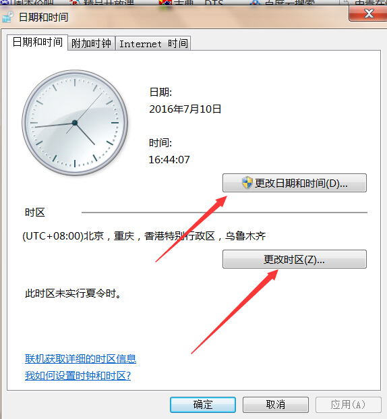The image size is (387, 419).
Task: Open the Internet 时间 tab
Action: [x=153, y=43]
